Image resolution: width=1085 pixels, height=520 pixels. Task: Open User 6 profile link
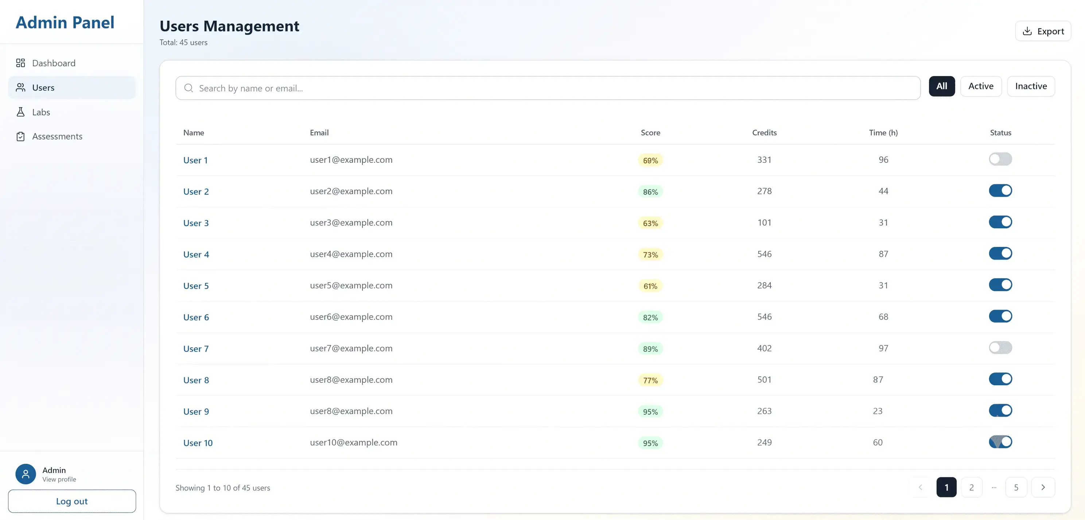196,317
